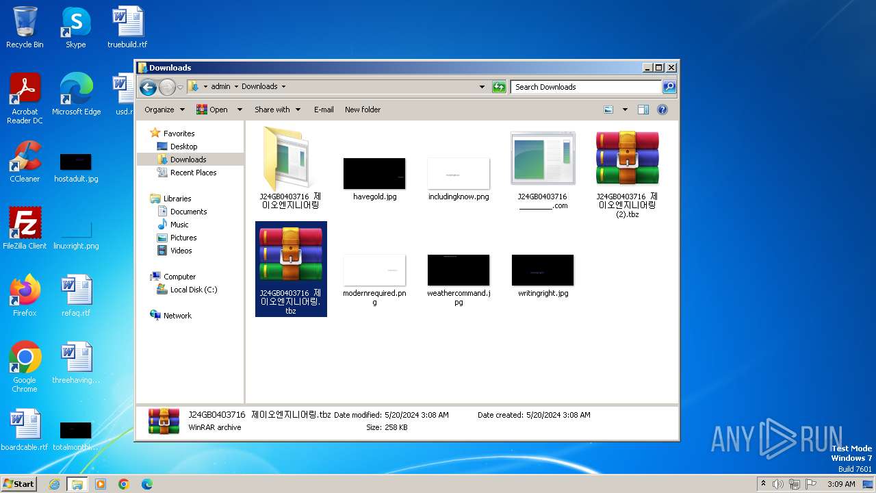This screenshot has height=493, width=876.
Task: Select Favorites in navigation pane
Action: point(179,134)
